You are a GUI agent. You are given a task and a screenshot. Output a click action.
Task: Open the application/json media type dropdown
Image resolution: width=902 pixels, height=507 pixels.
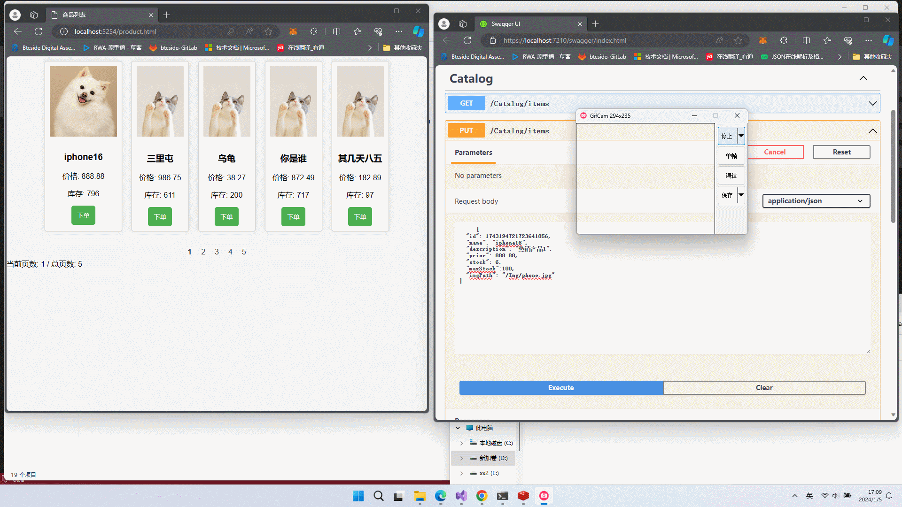click(816, 201)
